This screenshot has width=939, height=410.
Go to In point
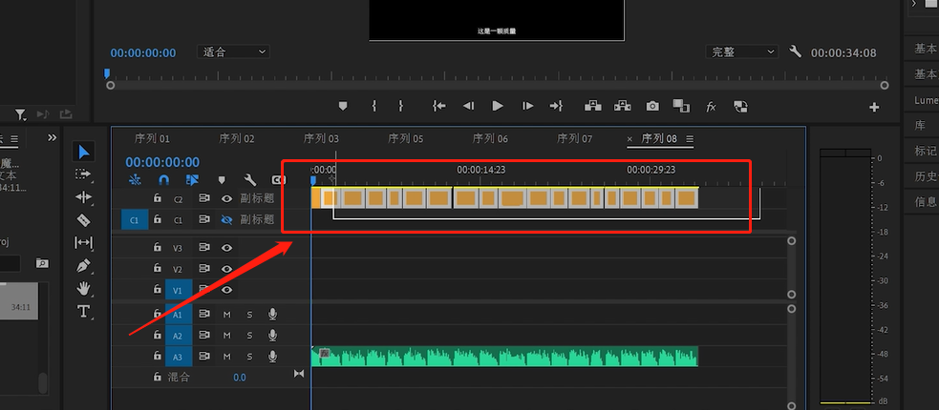439,106
